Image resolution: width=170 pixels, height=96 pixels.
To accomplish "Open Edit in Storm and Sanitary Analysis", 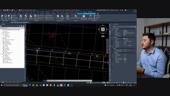I will [x=84, y=17].
